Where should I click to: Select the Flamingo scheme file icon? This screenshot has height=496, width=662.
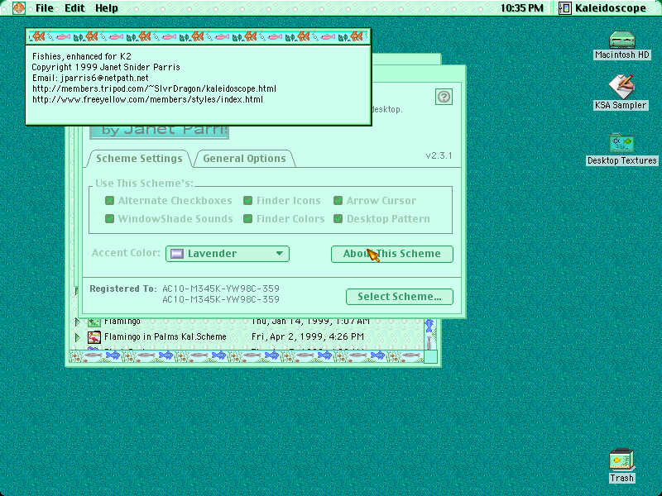(94, 322)
